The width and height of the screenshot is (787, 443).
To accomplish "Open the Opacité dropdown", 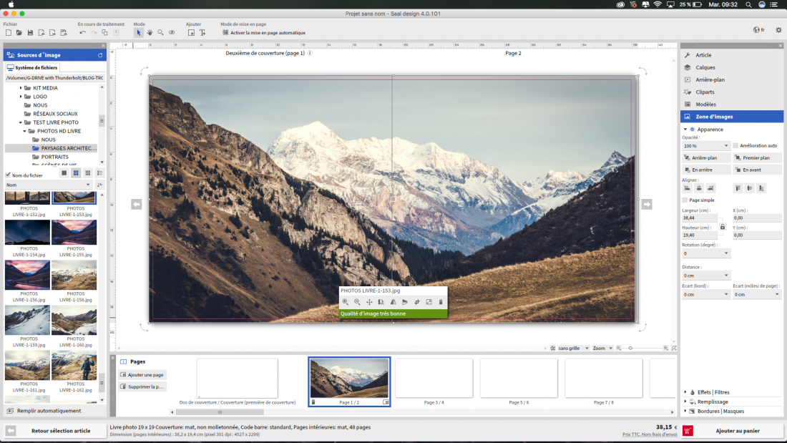I will 706,145.
